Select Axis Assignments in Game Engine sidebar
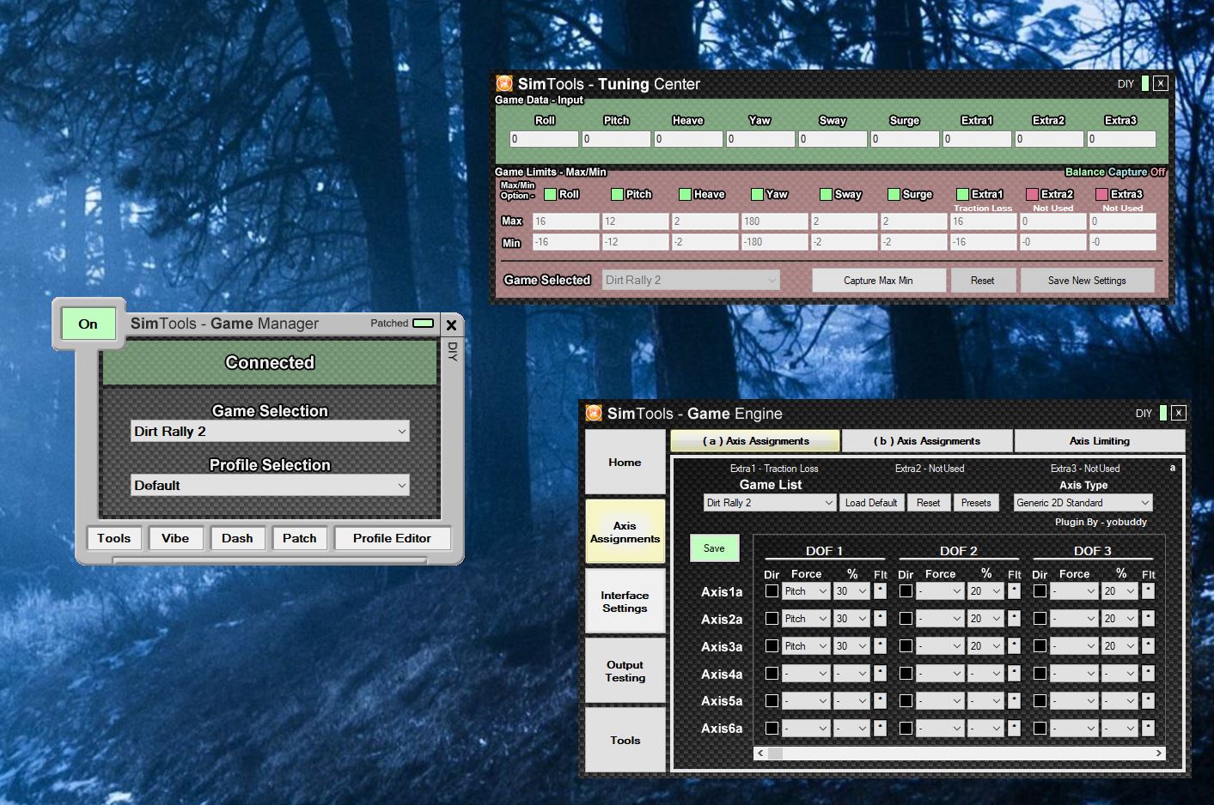The image size is (1214, 805). click(x=625, y=532)
